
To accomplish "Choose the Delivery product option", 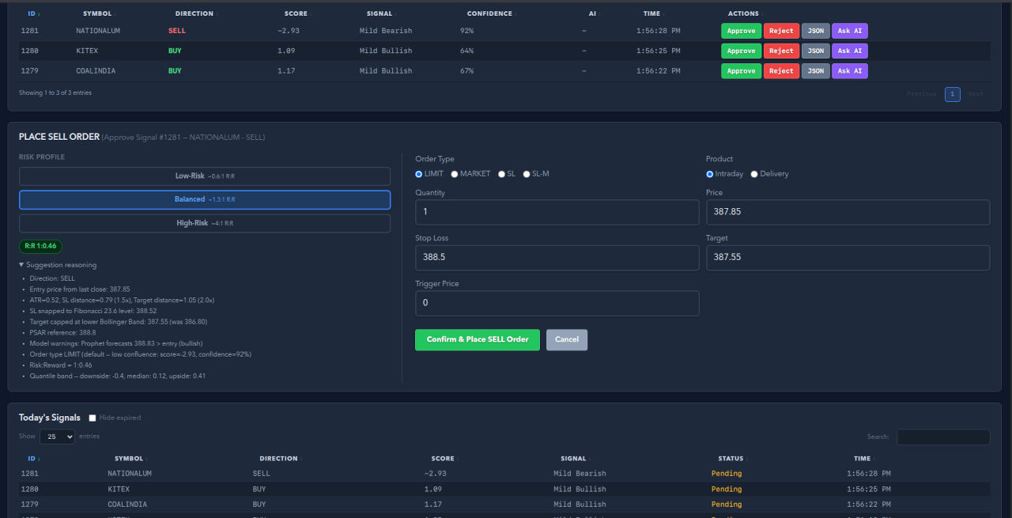I will [754, 174].
